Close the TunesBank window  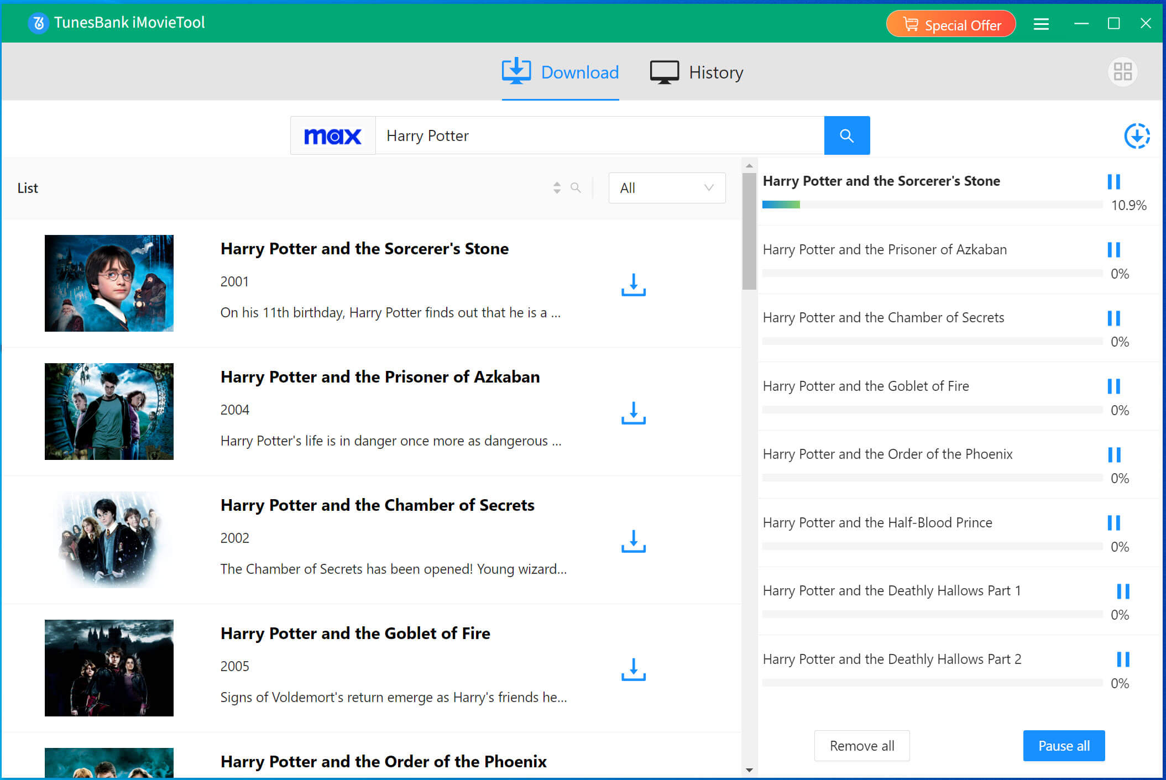(x=1146, y=23)
